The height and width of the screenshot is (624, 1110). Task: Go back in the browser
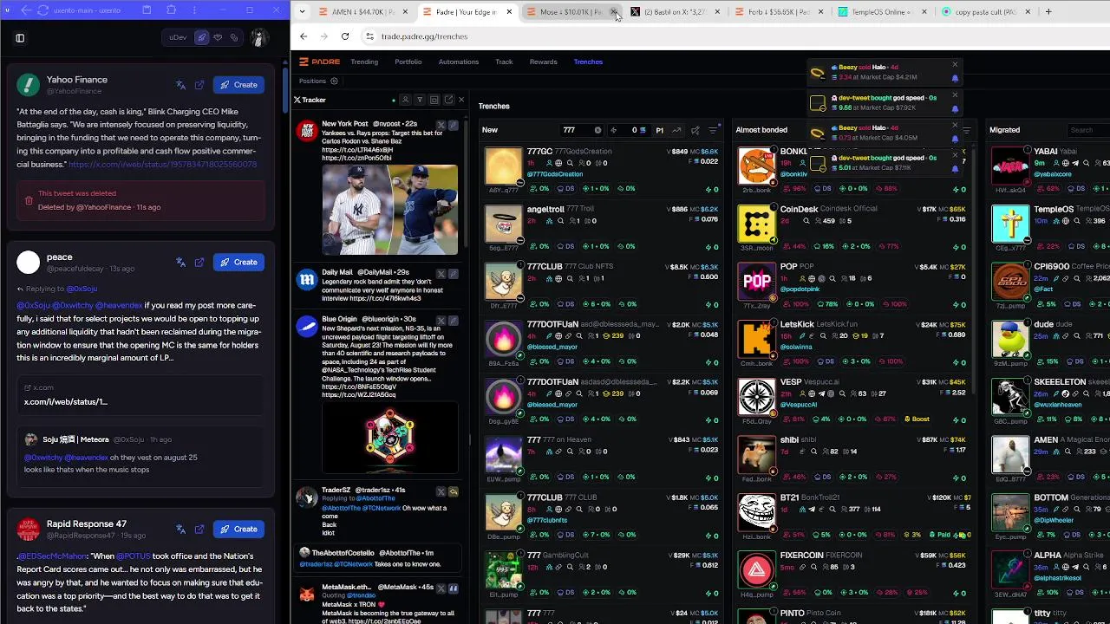304,36
